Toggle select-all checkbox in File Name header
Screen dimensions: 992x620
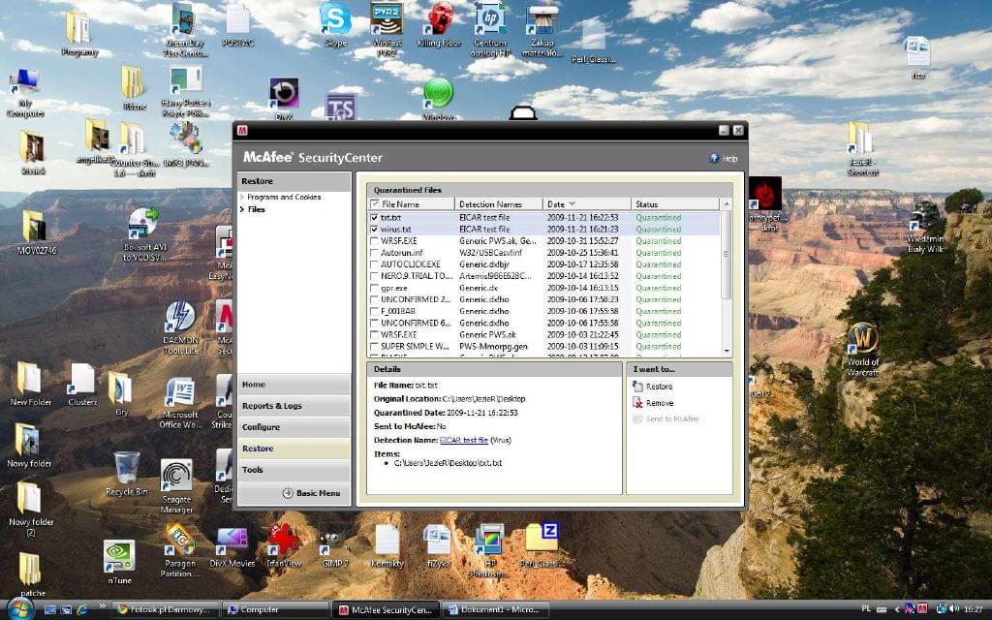pos(375,203)
